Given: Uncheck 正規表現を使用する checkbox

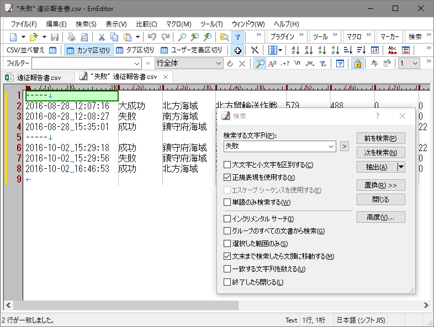Looking at the screenshot, I should 227,177.
